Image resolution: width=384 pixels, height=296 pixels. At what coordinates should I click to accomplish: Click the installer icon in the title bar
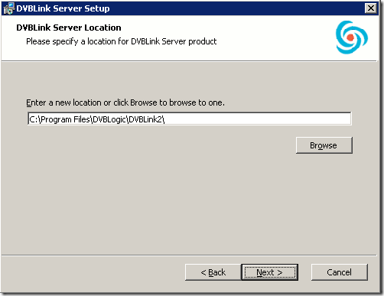tap(9, 8)
